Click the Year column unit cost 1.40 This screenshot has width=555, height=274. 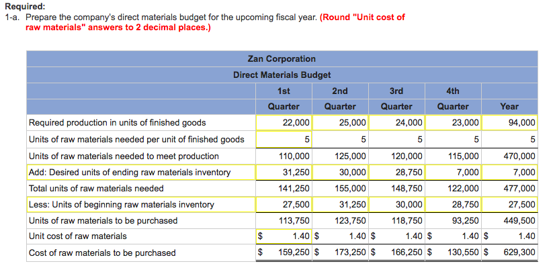(x=525, y=236)
